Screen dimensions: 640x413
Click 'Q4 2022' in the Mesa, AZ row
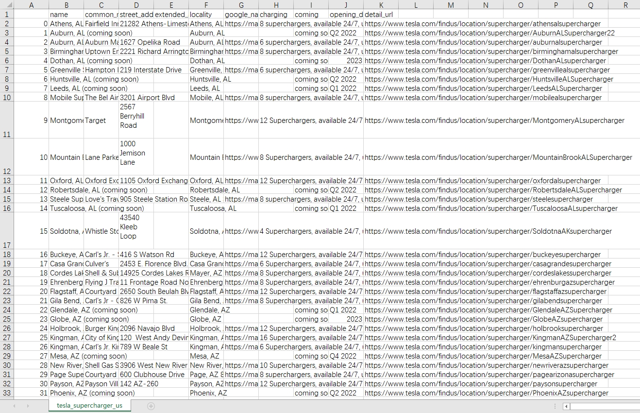point(346,356)
